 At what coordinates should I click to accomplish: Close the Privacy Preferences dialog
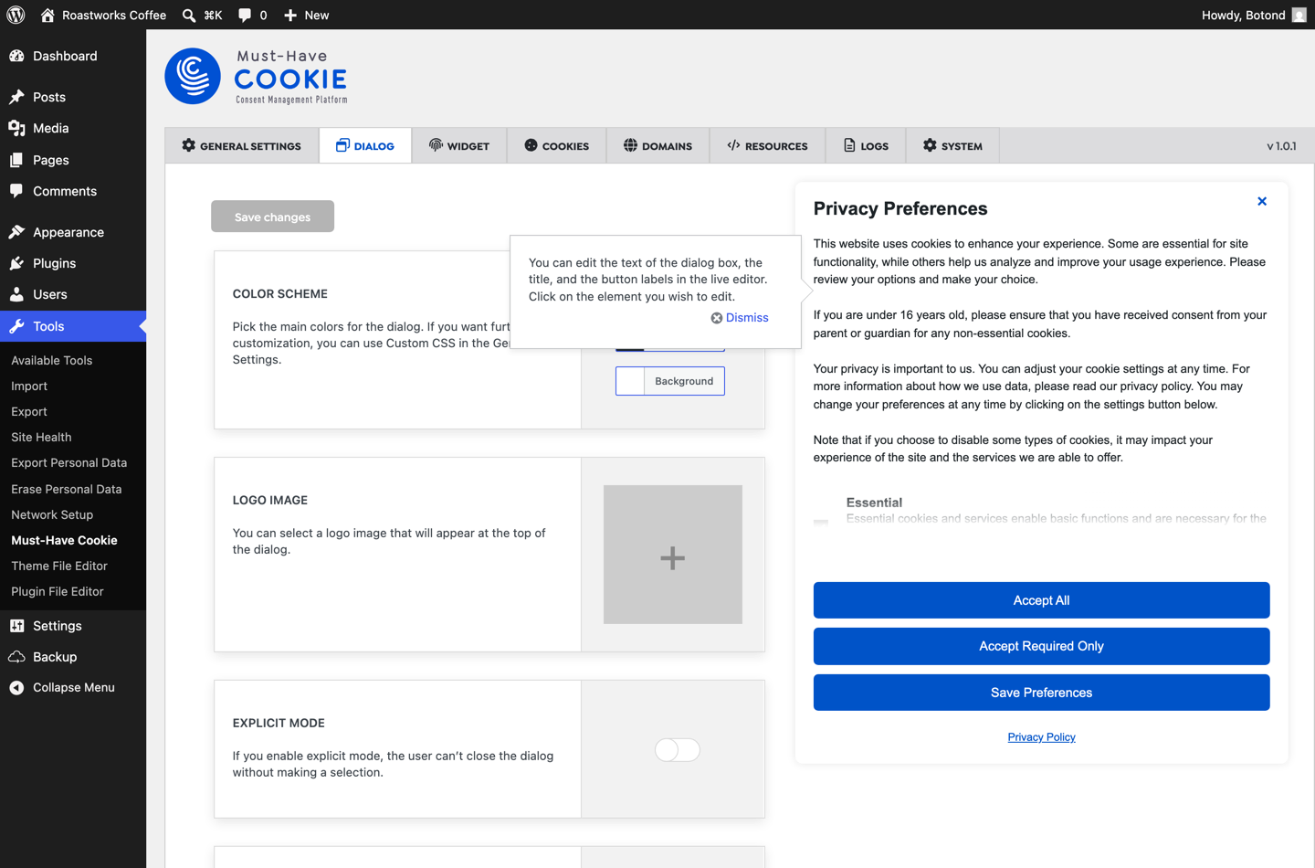1262,201
